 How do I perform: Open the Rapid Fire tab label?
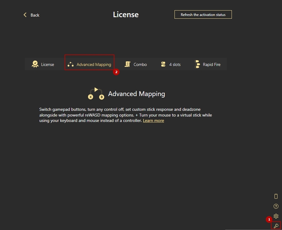click(x=211, y=64)
